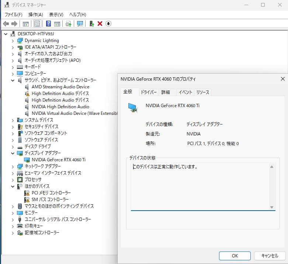Image resolution: width=288 pixels, height=264 pixels.
Task: Click device status scrollbar up arrow
Action: (x=272, y=167)
